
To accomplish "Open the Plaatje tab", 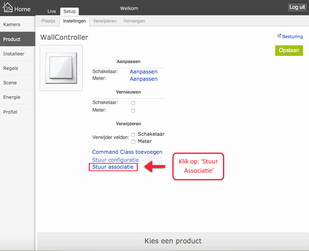I will click(x=48, y=21).
